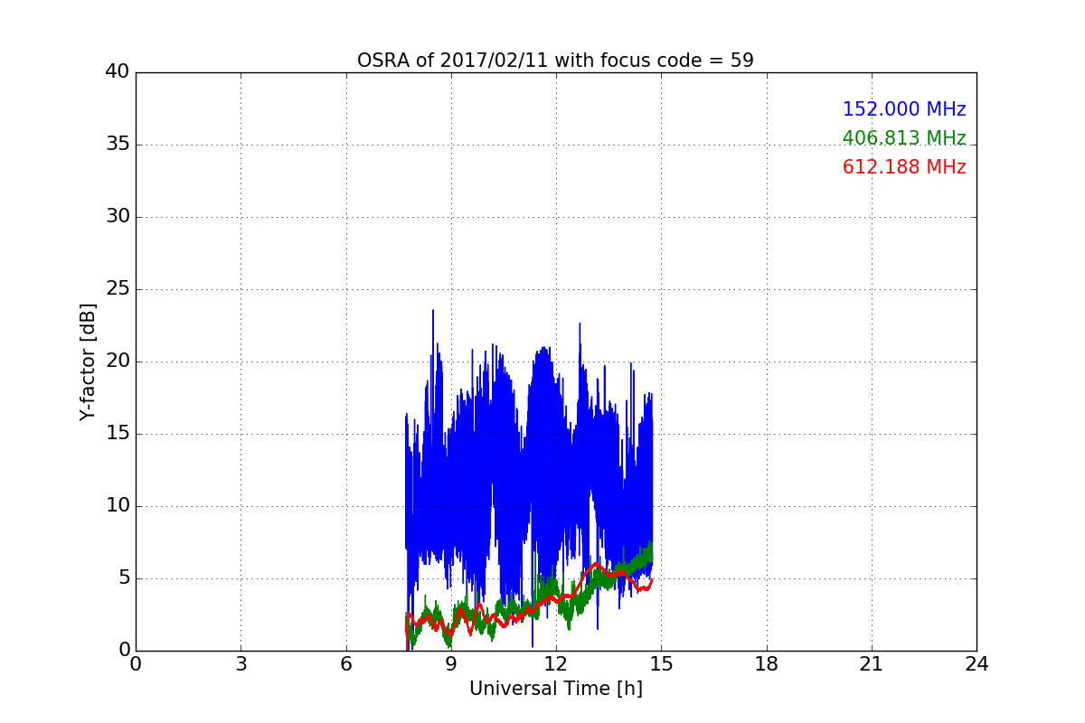Viewport: 1085px width, 723px height.
Task: Click the y-axis tick label '20'
Action: tap(118, 361)
